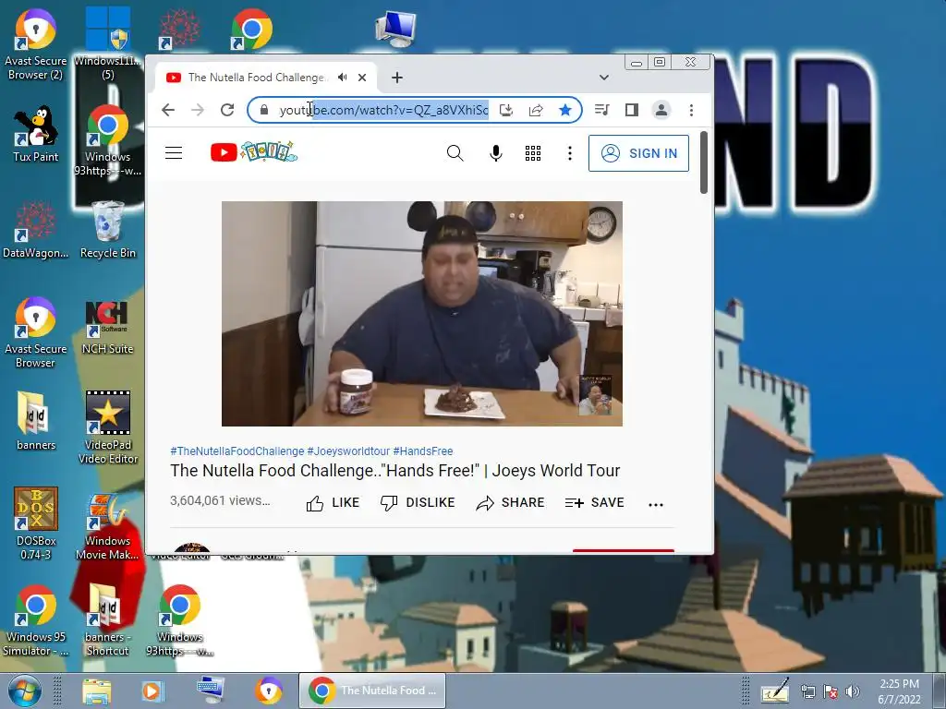This screenshot has width=946, height=709.
Task: Open the #TheNutellaFoodChallenge hashtag
Action: pos(237,451)
